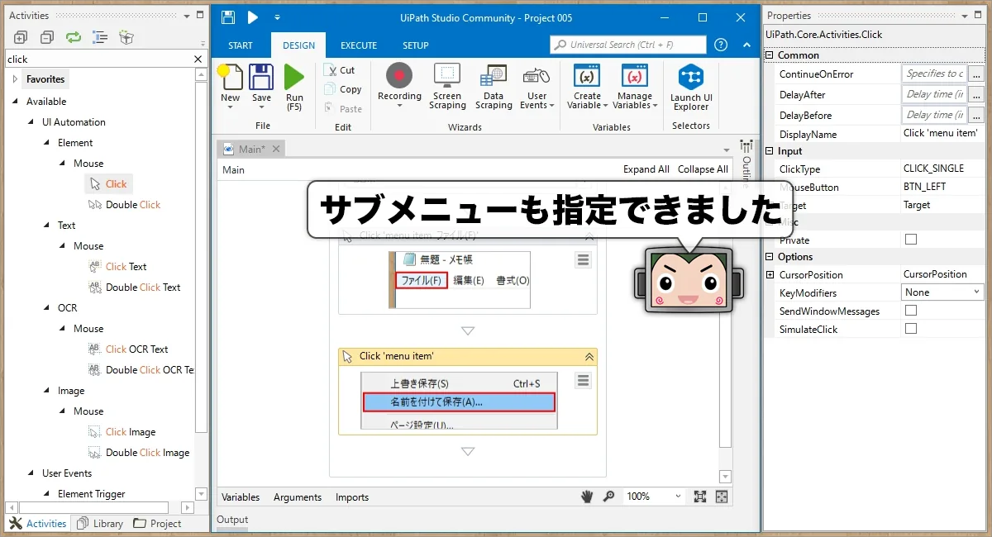The image size is (992, 537).
Task: Close the Main* document tab
Action: [276, 149]
